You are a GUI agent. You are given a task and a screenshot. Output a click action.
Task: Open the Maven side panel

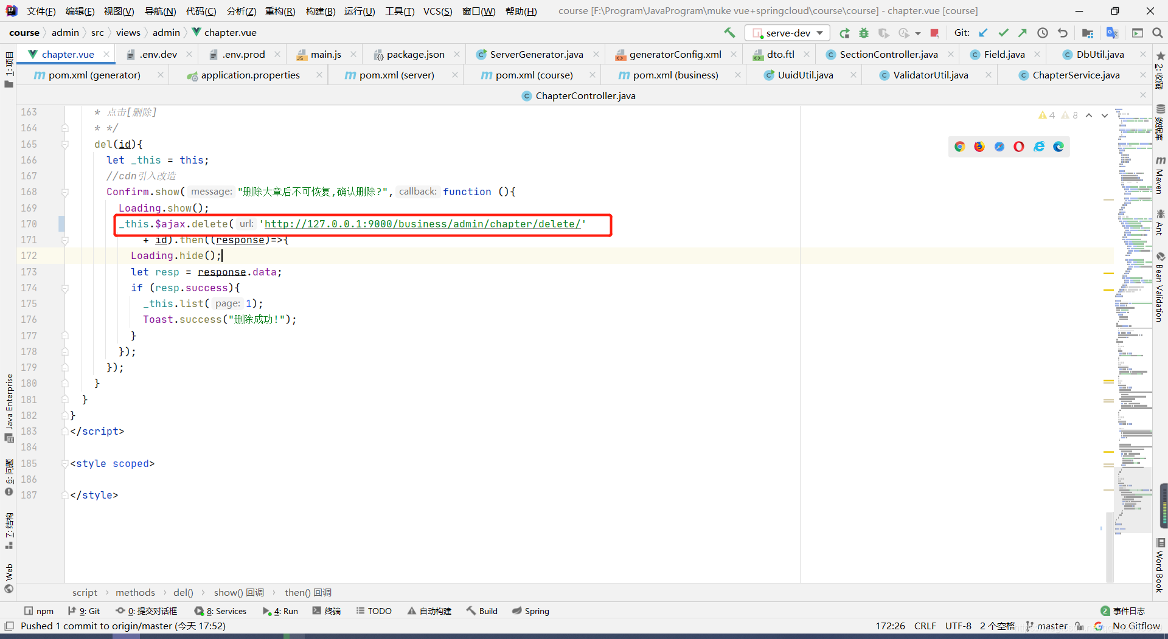[1159, 174]
